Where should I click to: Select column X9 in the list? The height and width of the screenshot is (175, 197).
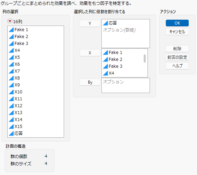coord(36,85)
